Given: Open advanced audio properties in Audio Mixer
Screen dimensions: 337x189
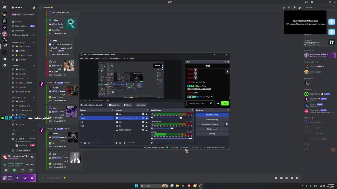Looking at the screenshot, I should point(152,143).
